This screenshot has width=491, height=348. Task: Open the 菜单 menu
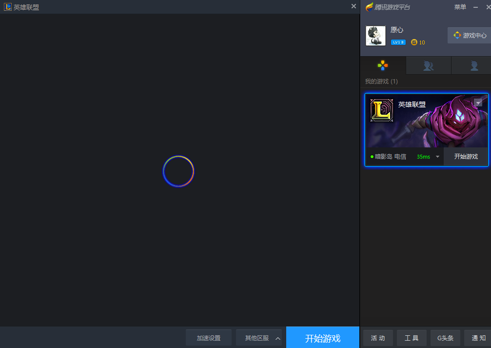(460, 7)
